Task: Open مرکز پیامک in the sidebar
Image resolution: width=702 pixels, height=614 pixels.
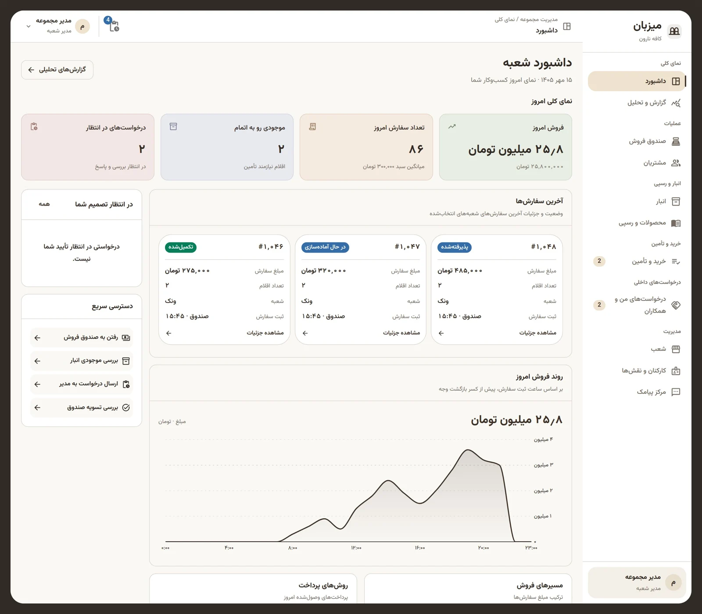Action: pos(637,392)
